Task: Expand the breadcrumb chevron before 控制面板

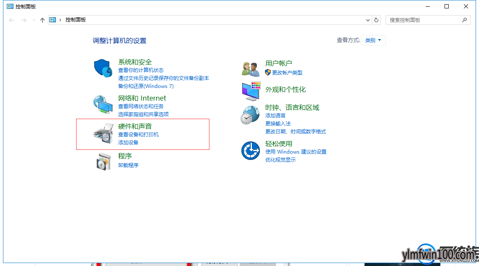Action: pos(60,20)
